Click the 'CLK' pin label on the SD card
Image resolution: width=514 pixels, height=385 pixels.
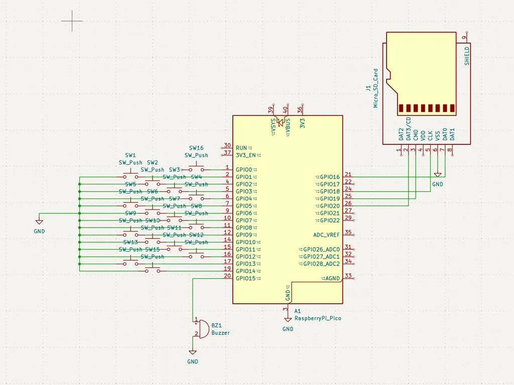[430, 136]
